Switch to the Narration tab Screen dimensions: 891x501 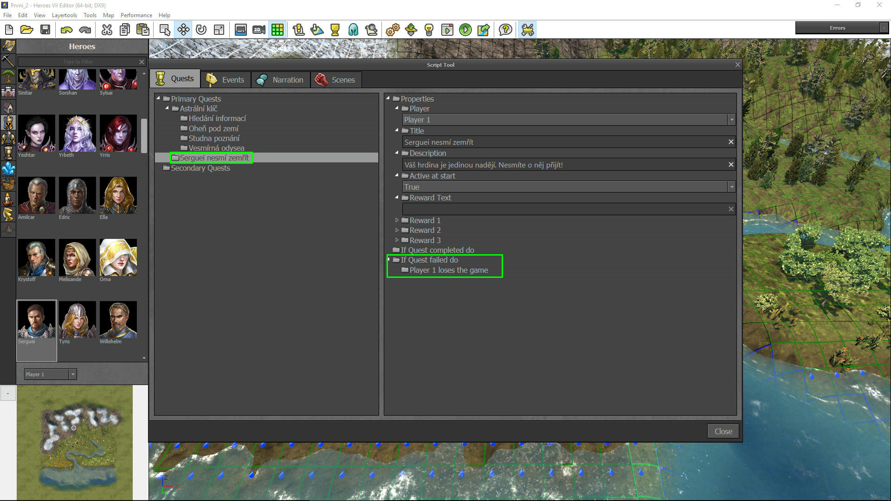[x=280, y=79]
